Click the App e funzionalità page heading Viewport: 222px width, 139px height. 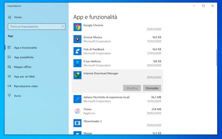click(95, 17)
